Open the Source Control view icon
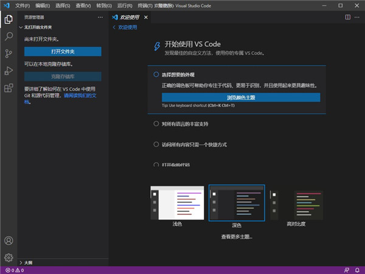The image size is (365, 274). point(9,54)
